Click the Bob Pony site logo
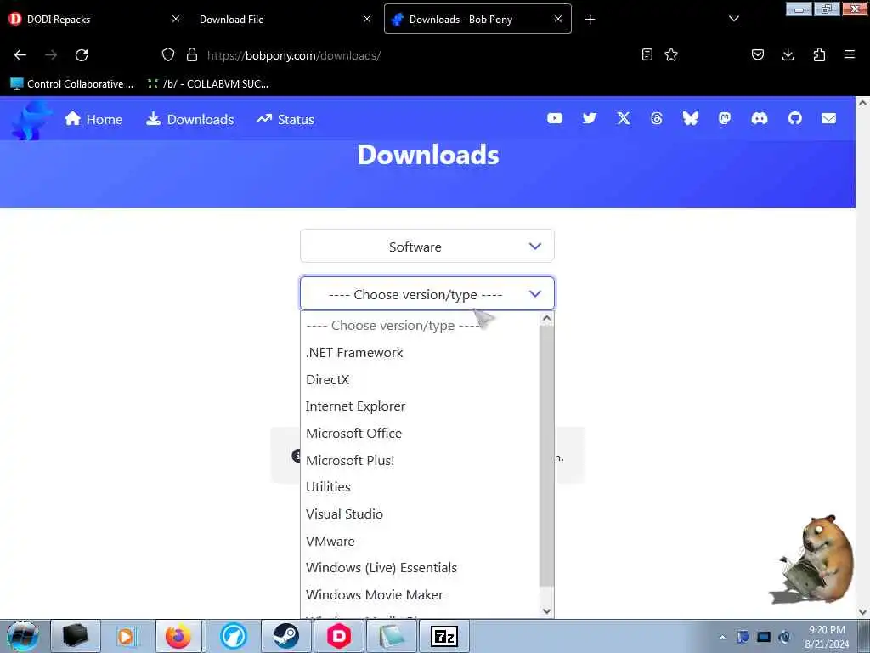The height and width of the screenshot is (653, 870). [31, 119]
